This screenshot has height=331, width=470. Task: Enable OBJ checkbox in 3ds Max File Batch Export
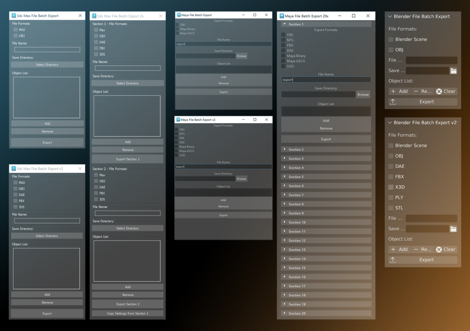(15, 36)
